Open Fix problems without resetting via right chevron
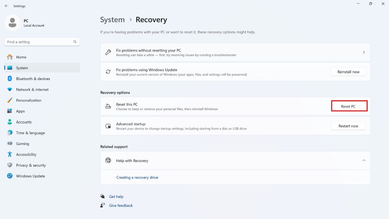Image resolution: width=389 pixels, height=219 pixels. pyautogui.click(x=364, y=52)
